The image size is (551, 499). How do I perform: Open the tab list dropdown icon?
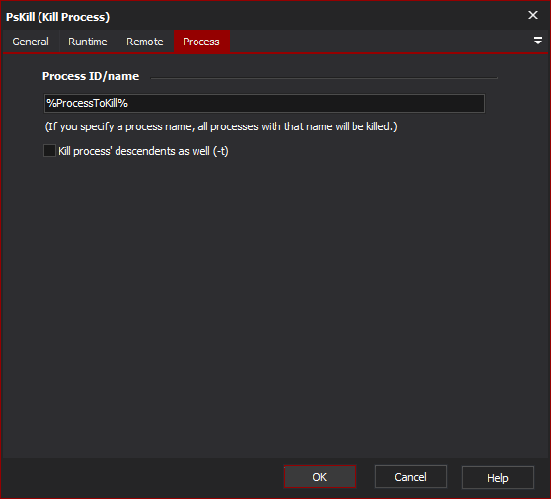tap(537, 41)
